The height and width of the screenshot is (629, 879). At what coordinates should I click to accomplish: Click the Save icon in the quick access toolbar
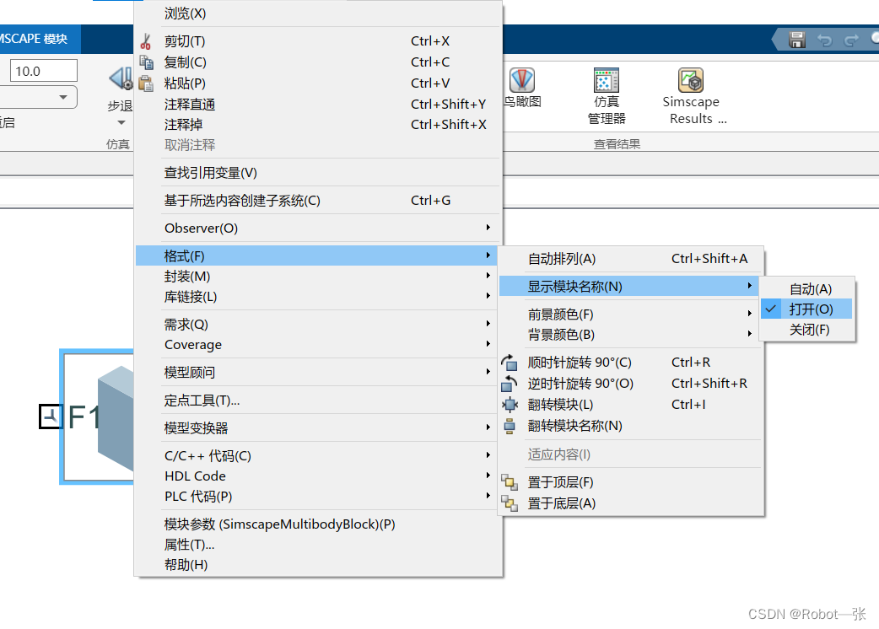(x=796, y=40)
